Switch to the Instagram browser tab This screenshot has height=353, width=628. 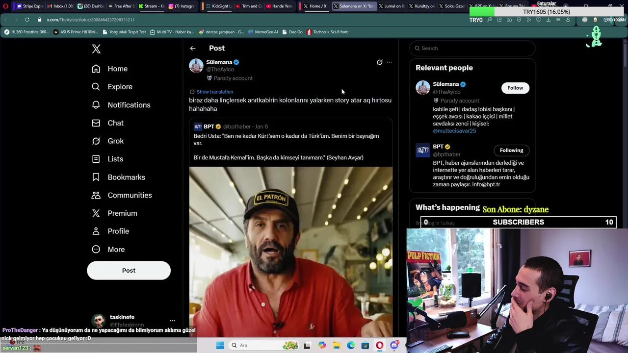pos(182,6)
